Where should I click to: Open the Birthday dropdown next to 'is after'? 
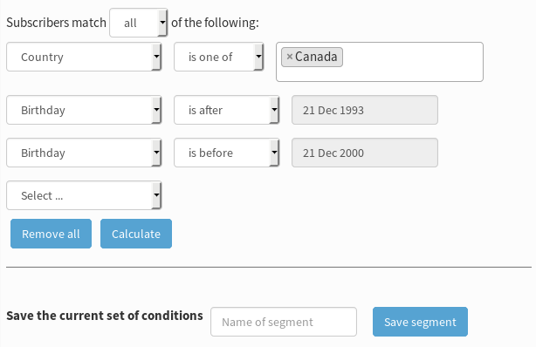84,110
